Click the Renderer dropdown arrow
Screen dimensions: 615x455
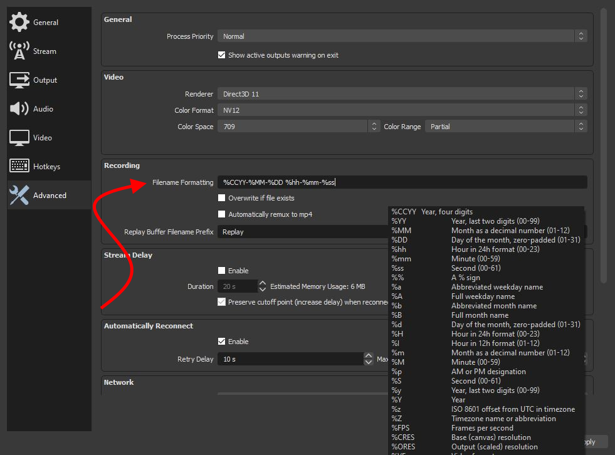[581, 94]
